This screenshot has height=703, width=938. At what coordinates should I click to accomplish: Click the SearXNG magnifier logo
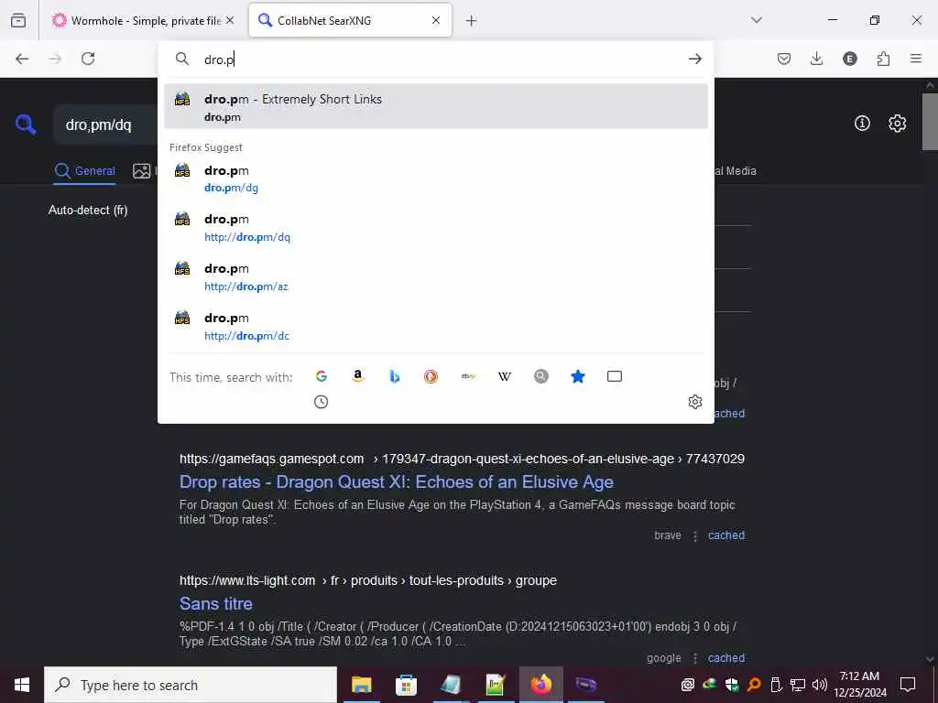point(26,124)
